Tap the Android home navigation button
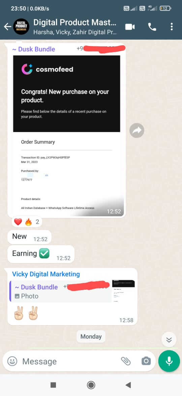Image resolution: width=182 pixels, height=396 pixels. (x=91, y=385)
